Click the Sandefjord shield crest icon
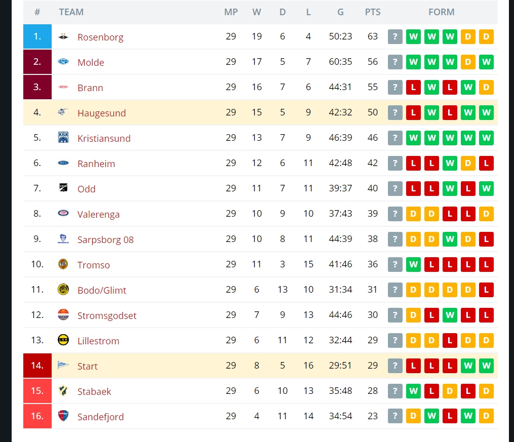This screenshot has height=442, width=514. pyautogui.click(x=63, y=416)
